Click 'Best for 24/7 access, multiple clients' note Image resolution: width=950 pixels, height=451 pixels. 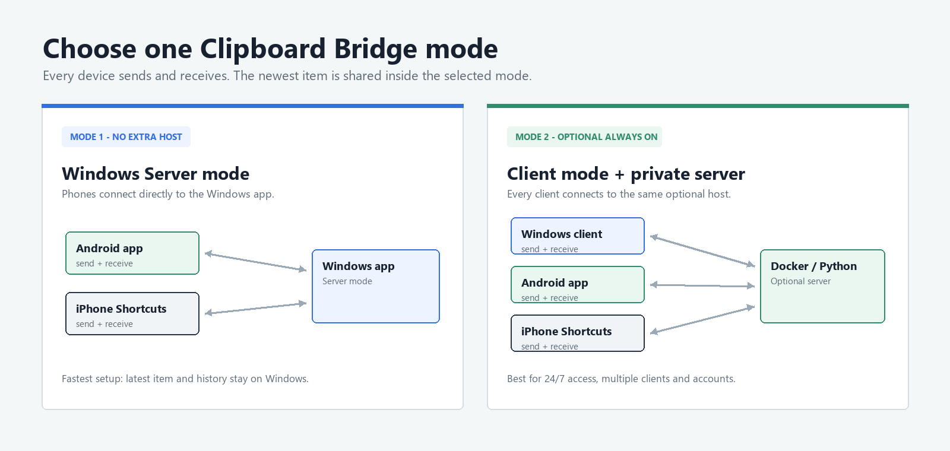[x=621, y=379]
